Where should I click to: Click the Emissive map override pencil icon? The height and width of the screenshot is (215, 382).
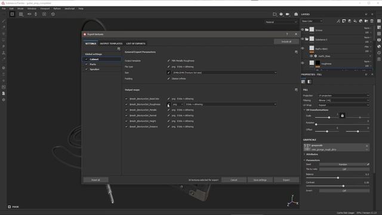168,127
